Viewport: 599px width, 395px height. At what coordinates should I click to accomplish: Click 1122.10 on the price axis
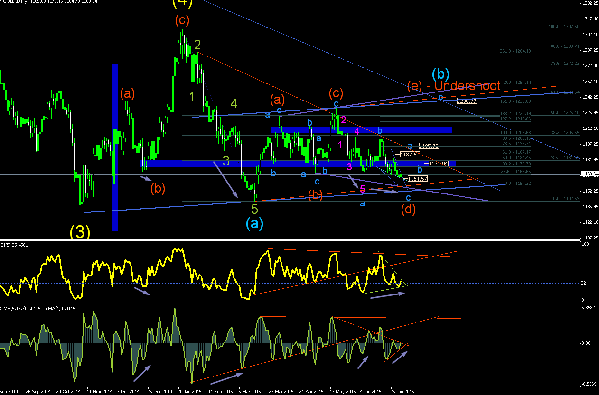[590, 222]
